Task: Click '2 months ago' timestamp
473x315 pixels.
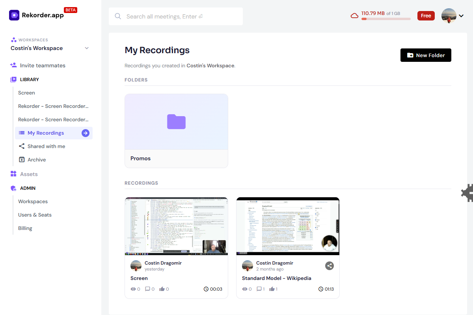Action: [x=270, y=269]
